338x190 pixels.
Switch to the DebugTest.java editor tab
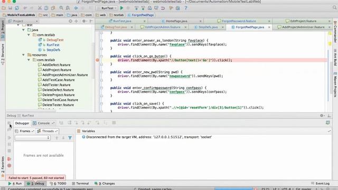click(x=116, y=27)
